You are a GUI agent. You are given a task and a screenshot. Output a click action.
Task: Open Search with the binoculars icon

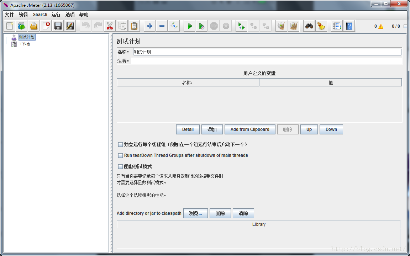309,26
